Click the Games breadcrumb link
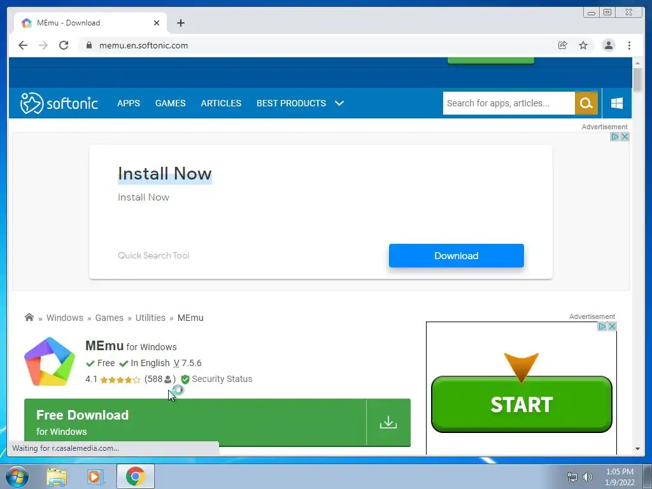The width and height of the screenshot is (652, 489). coord(110,318)
